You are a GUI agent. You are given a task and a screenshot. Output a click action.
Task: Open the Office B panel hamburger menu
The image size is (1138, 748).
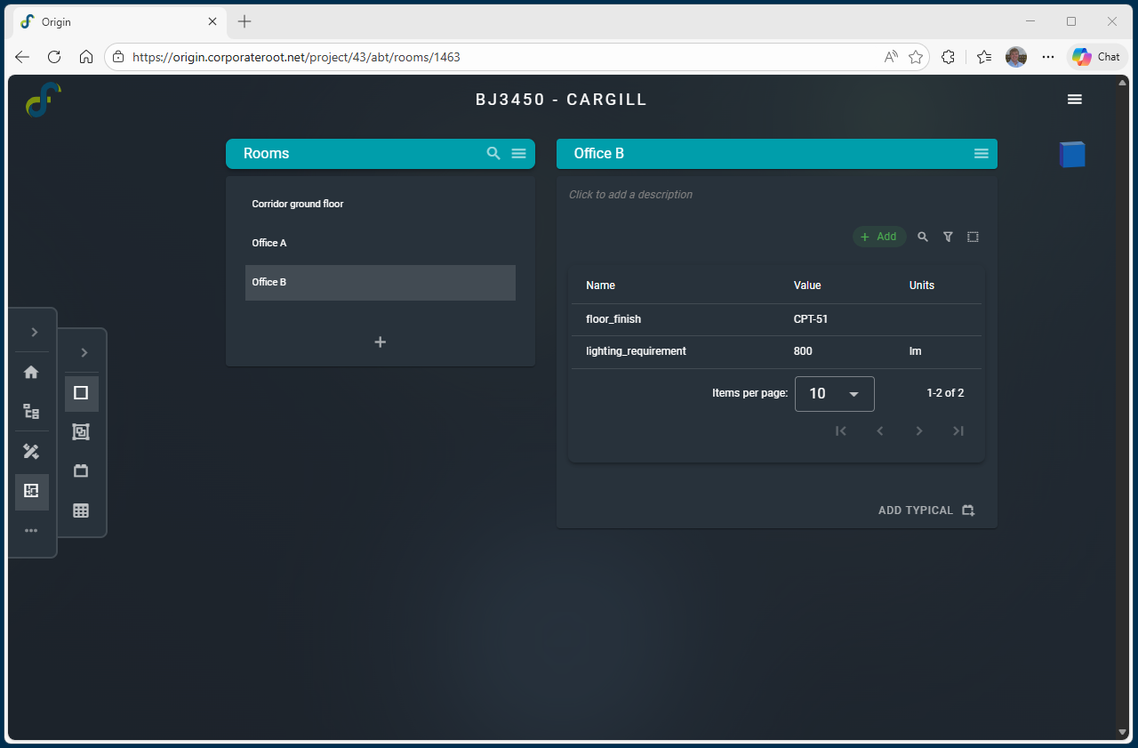pyautogui.click(x=982, y=154)
